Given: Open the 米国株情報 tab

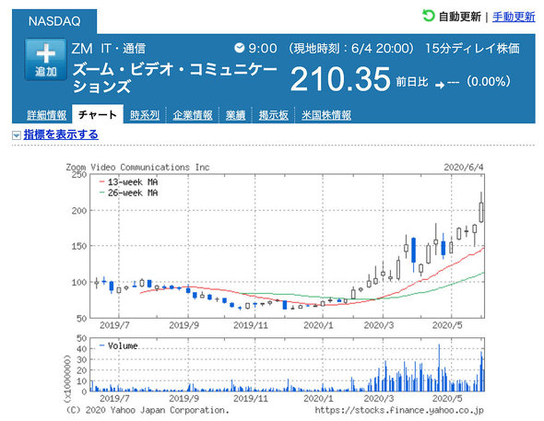Looking at the screenshot, I should pyautogui.click(x=326, y=115).
